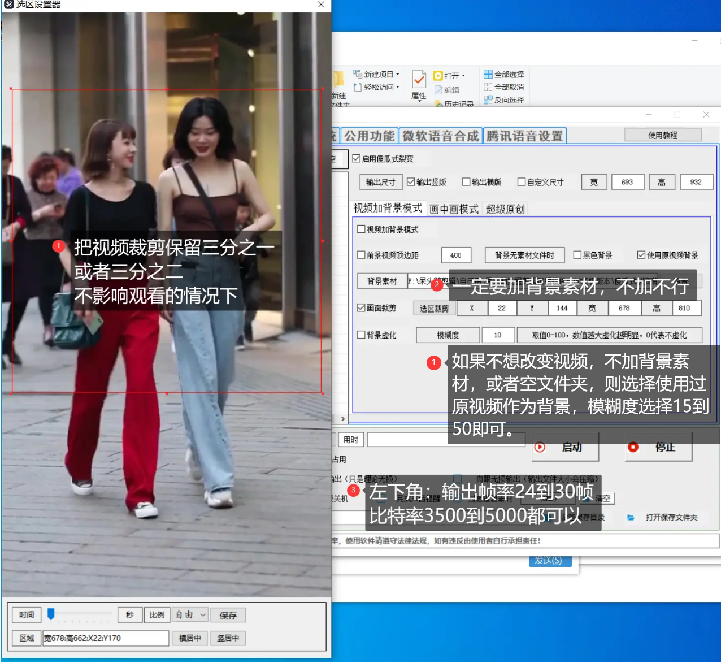Click crop X field showing 22

coord(502,308)
